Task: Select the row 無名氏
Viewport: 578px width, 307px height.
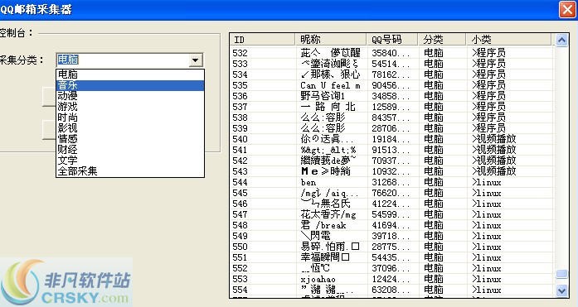Action: (x=391, y=204)
